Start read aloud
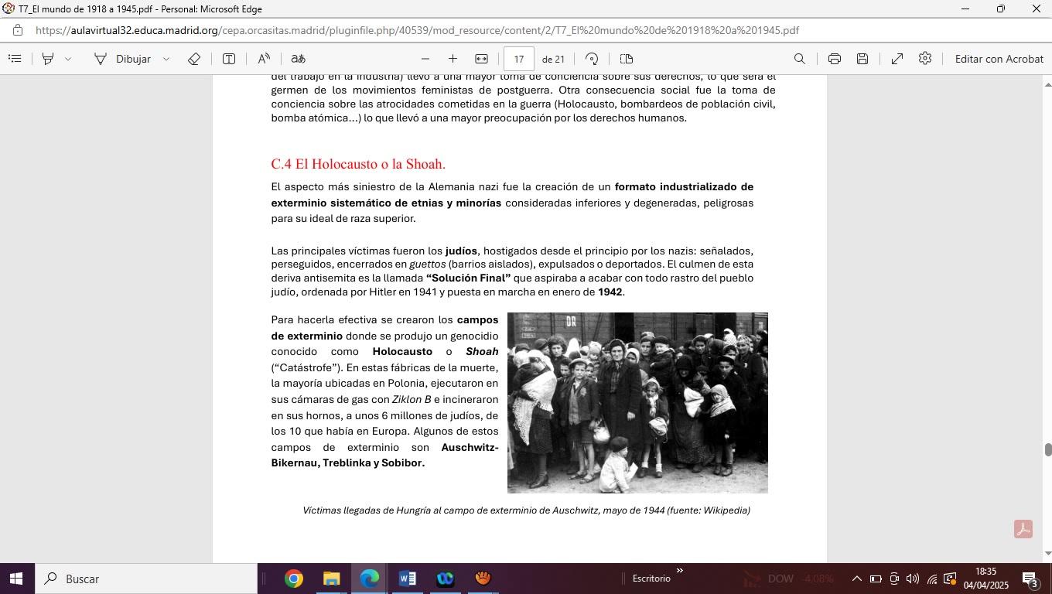 [x=264, y=59]
